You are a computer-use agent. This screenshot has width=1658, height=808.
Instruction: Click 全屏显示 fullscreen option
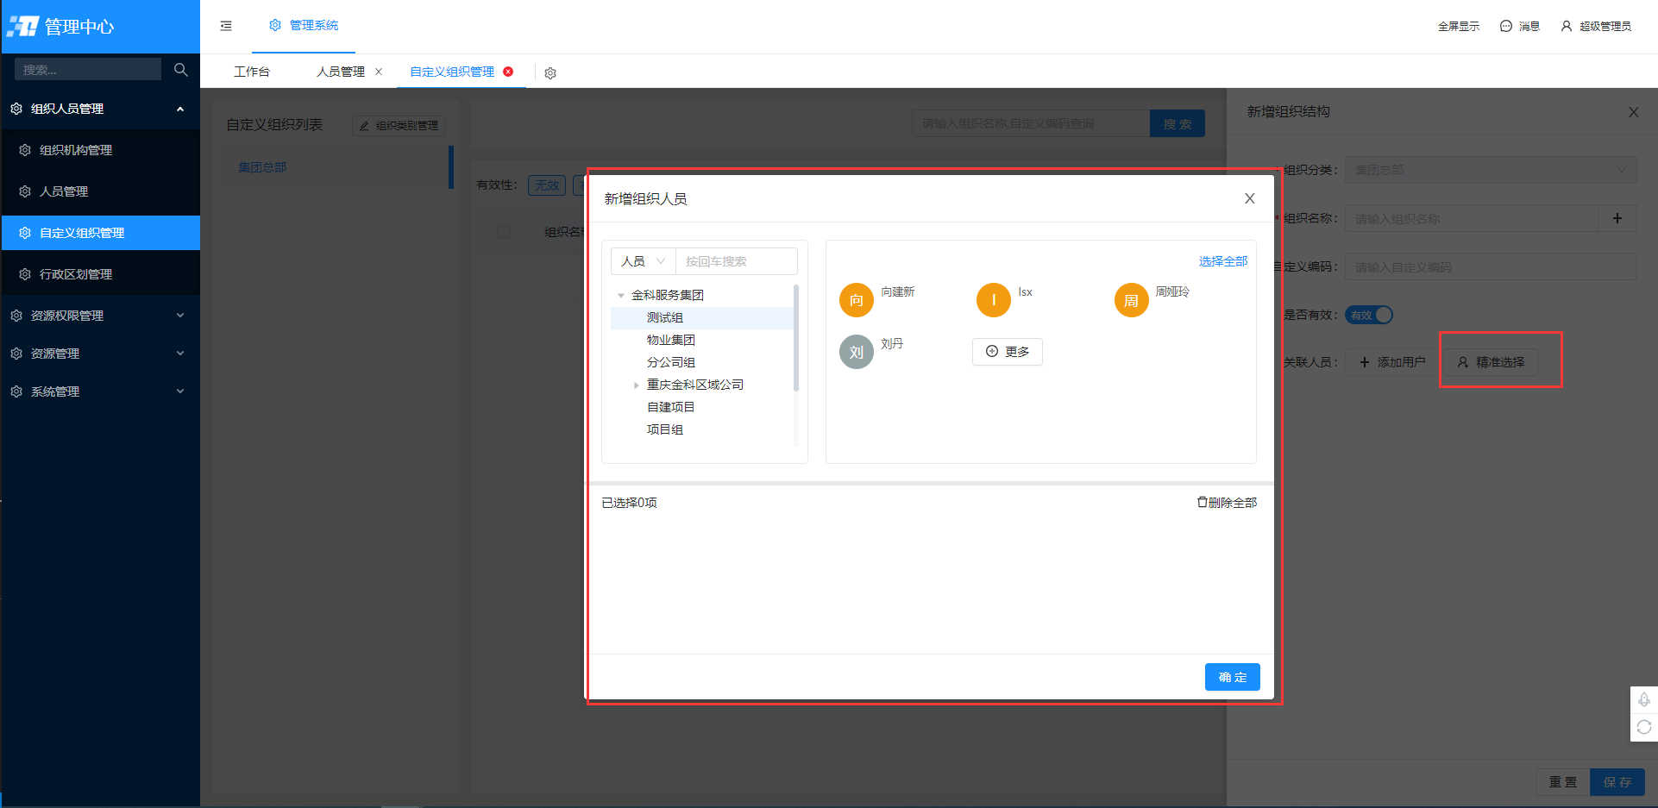[1458, 26]
